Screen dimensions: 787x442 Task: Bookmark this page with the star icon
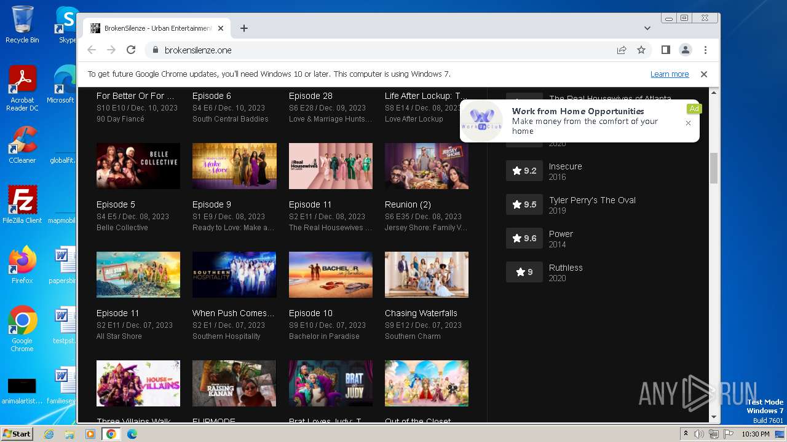click(x=641, y=50)
